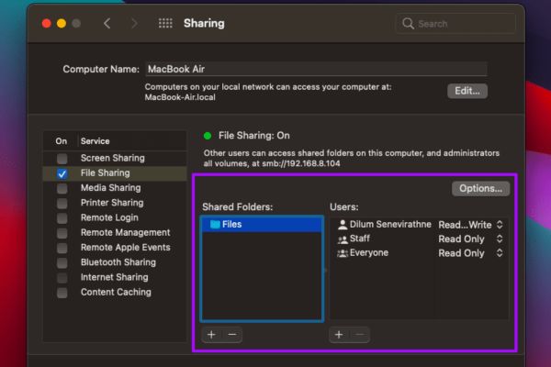Image resolution: width=551 pixels, height=367 pixels.
Task: Go forward with the right chevron
Action: coord(134,24)
